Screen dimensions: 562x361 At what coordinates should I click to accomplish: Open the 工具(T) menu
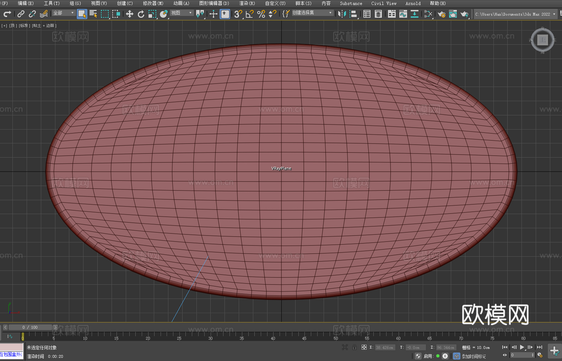pos(52,3)
